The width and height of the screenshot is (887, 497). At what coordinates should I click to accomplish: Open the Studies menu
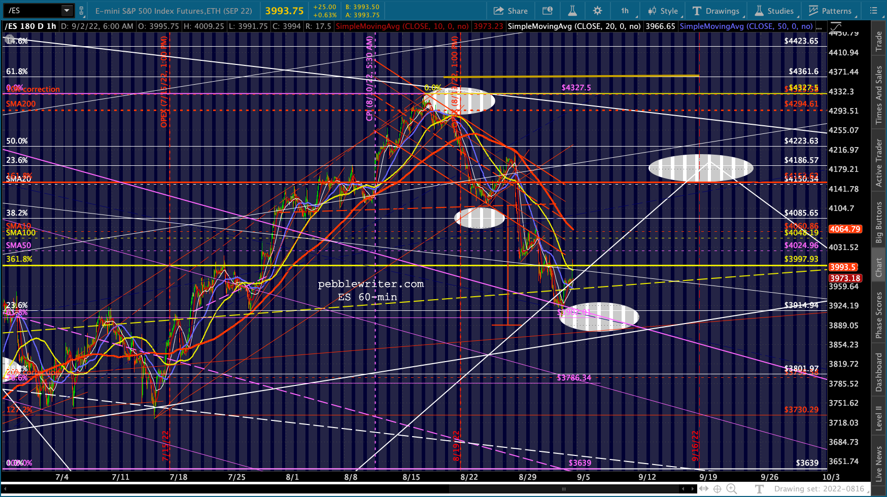pyautogui.click(x=774, y=11)
